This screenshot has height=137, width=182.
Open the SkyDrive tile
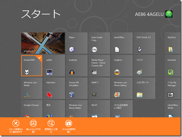click(x=173, y=43)
